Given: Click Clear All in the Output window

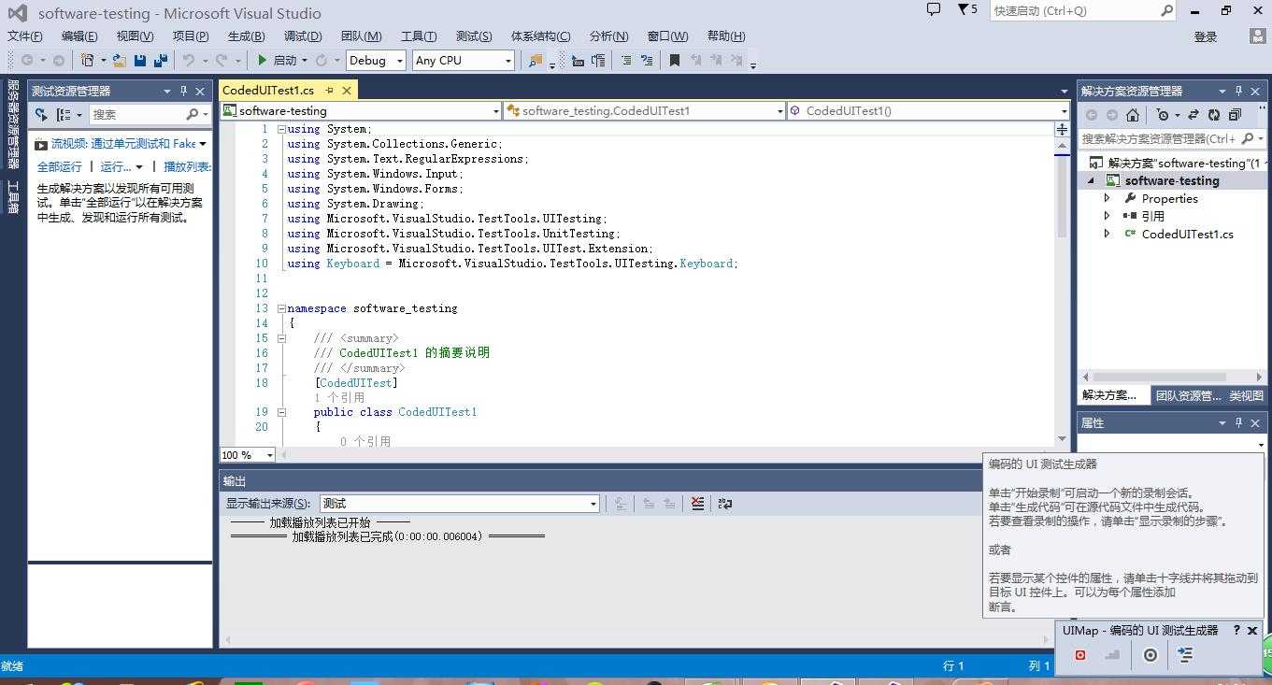Looking at the screenshot, I should [x=697, y=504].
